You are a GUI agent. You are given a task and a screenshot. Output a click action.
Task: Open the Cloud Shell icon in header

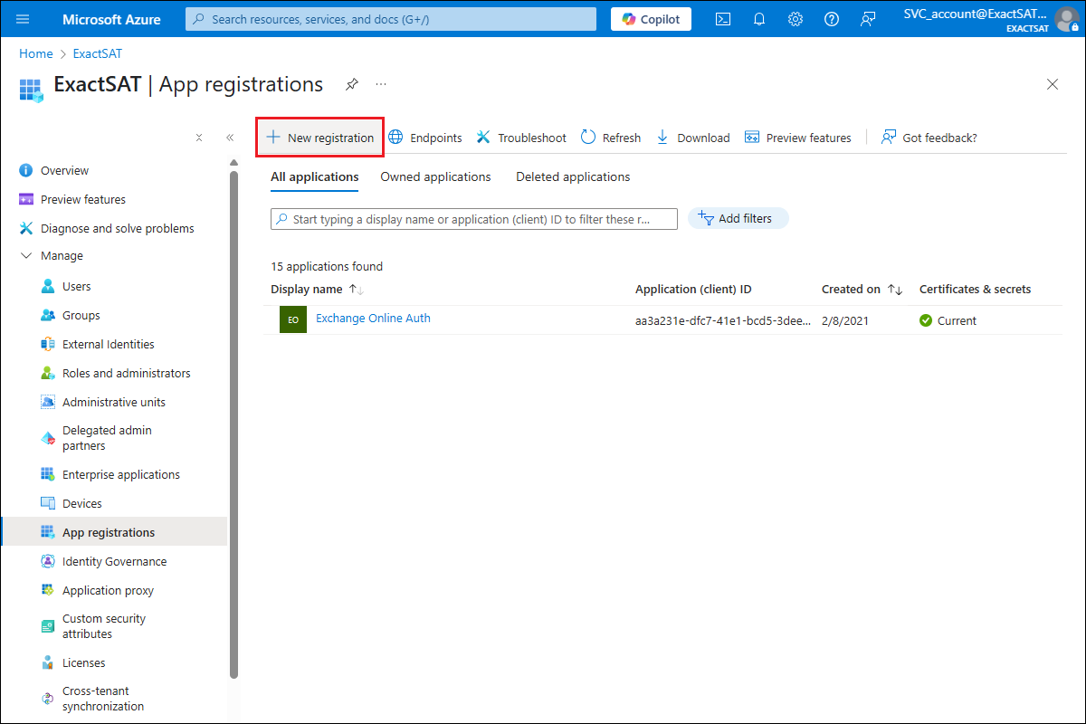coord(723,19)
